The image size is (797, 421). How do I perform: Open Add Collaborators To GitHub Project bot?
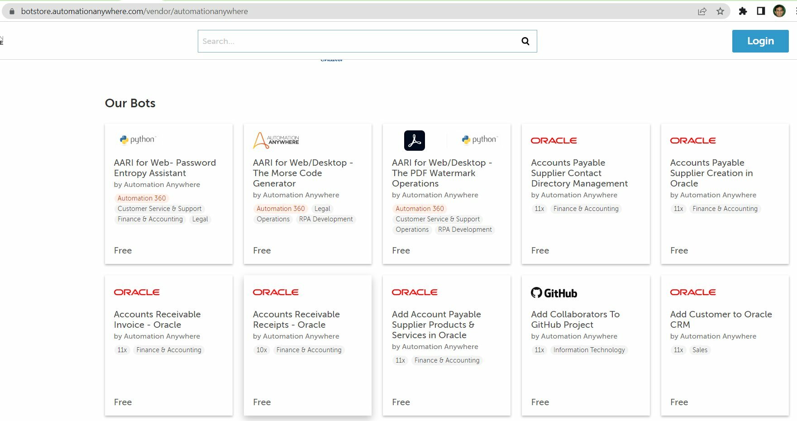point(575,320)
